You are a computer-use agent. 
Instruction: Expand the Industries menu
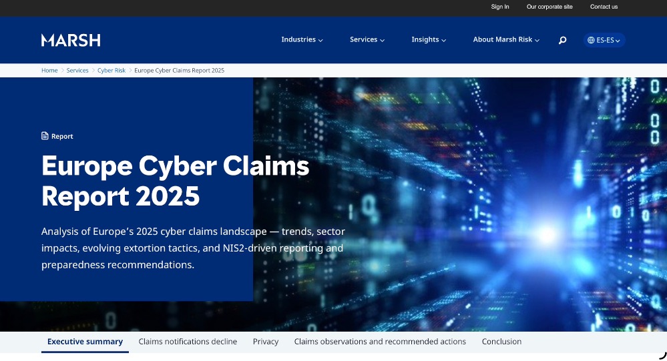[x=302, y=39]
